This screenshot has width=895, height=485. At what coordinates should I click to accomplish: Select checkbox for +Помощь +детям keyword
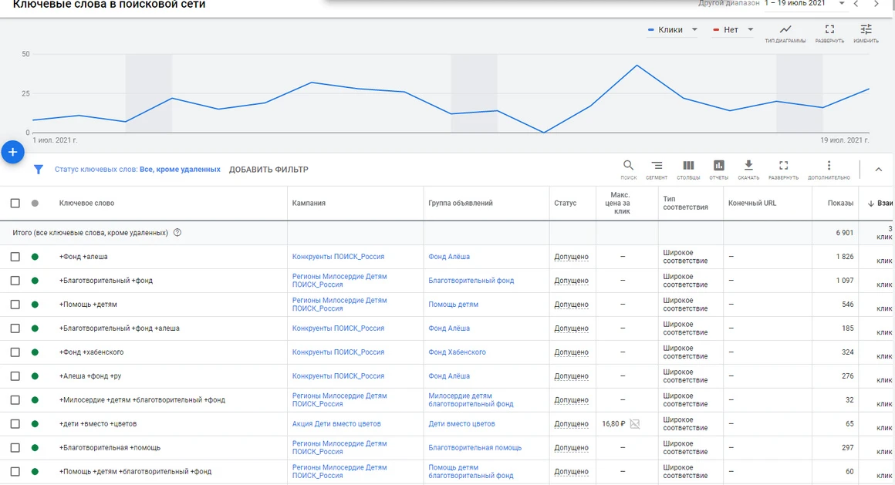[15, 305]
